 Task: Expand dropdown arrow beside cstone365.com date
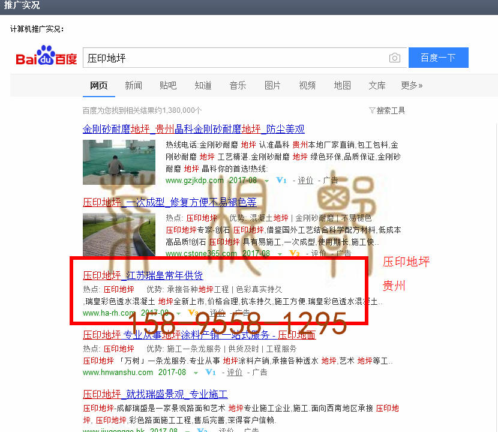[x=280, y=254]
